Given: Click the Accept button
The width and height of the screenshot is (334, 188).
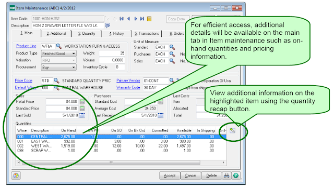Looking at the screenshot, I should (170, 176).
